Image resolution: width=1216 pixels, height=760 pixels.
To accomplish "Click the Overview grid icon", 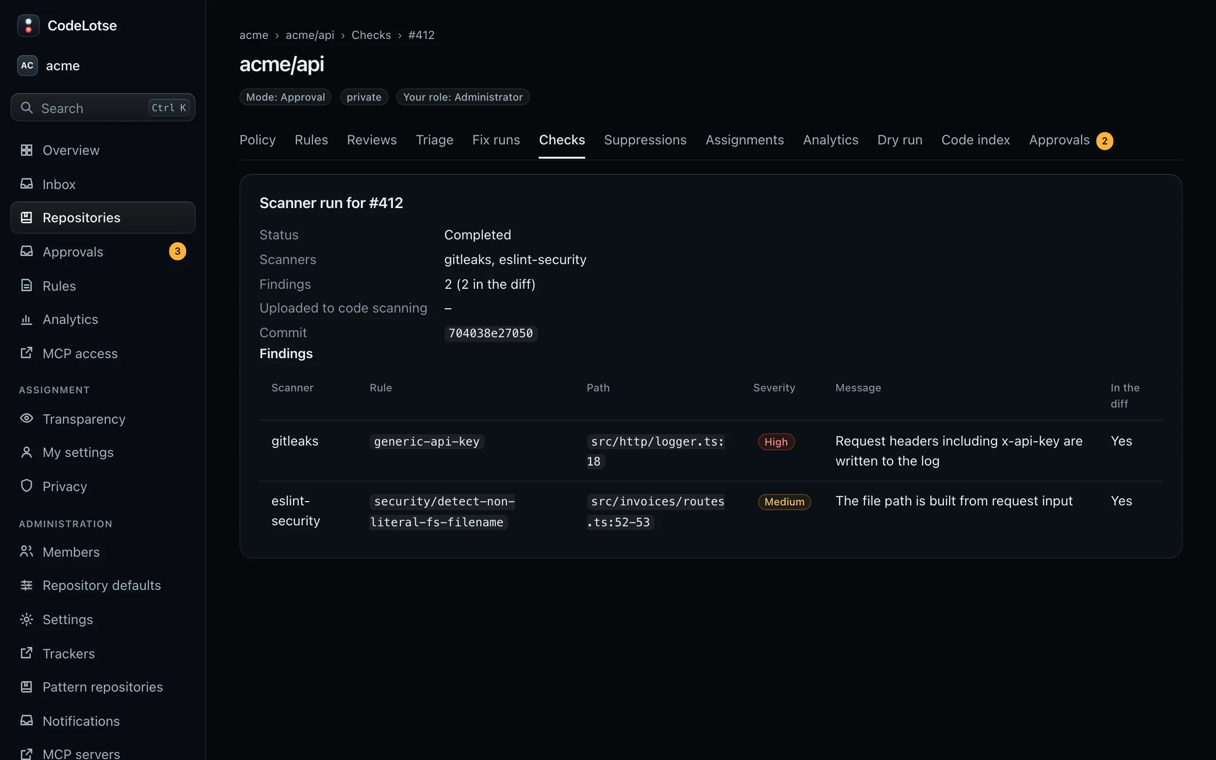I will coord(27,150).
